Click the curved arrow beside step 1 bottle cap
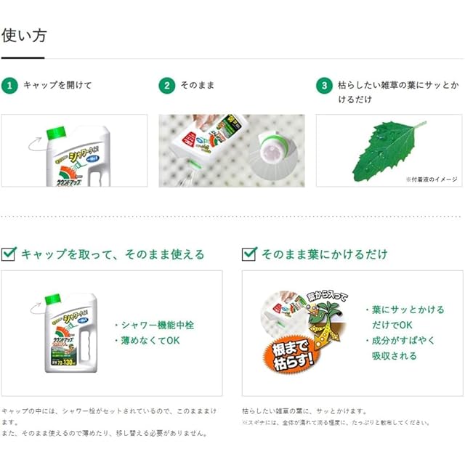The image size is (465, 465). [x=35, y=144]
